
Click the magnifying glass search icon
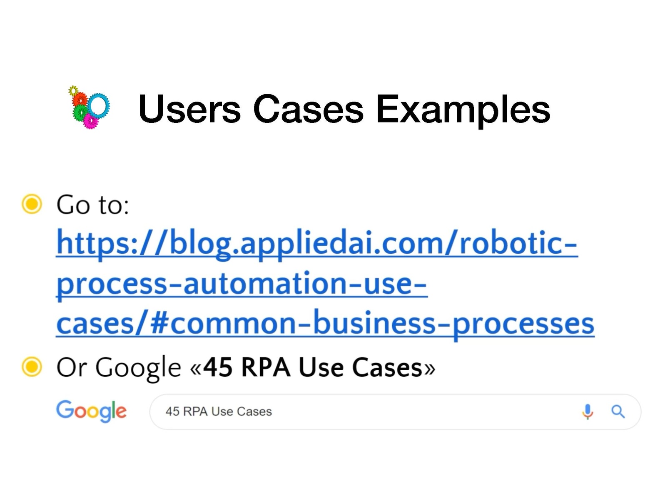[618, 412]
